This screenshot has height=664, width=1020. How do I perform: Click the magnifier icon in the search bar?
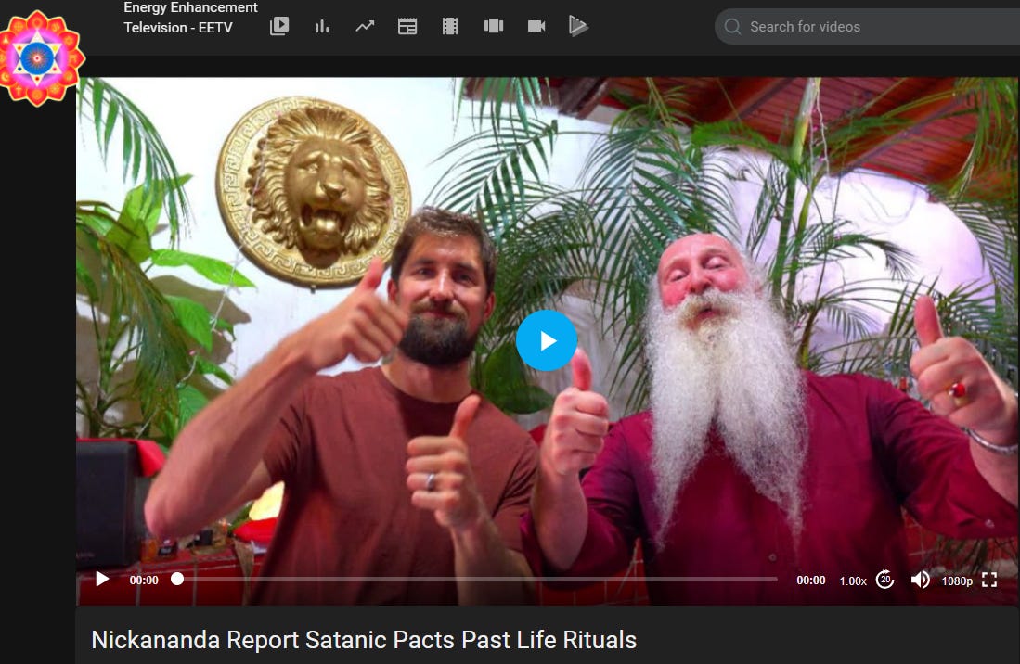(x=732, y=27)
